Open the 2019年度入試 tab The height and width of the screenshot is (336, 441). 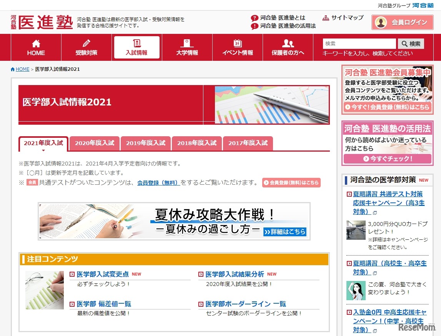[145, 143]
